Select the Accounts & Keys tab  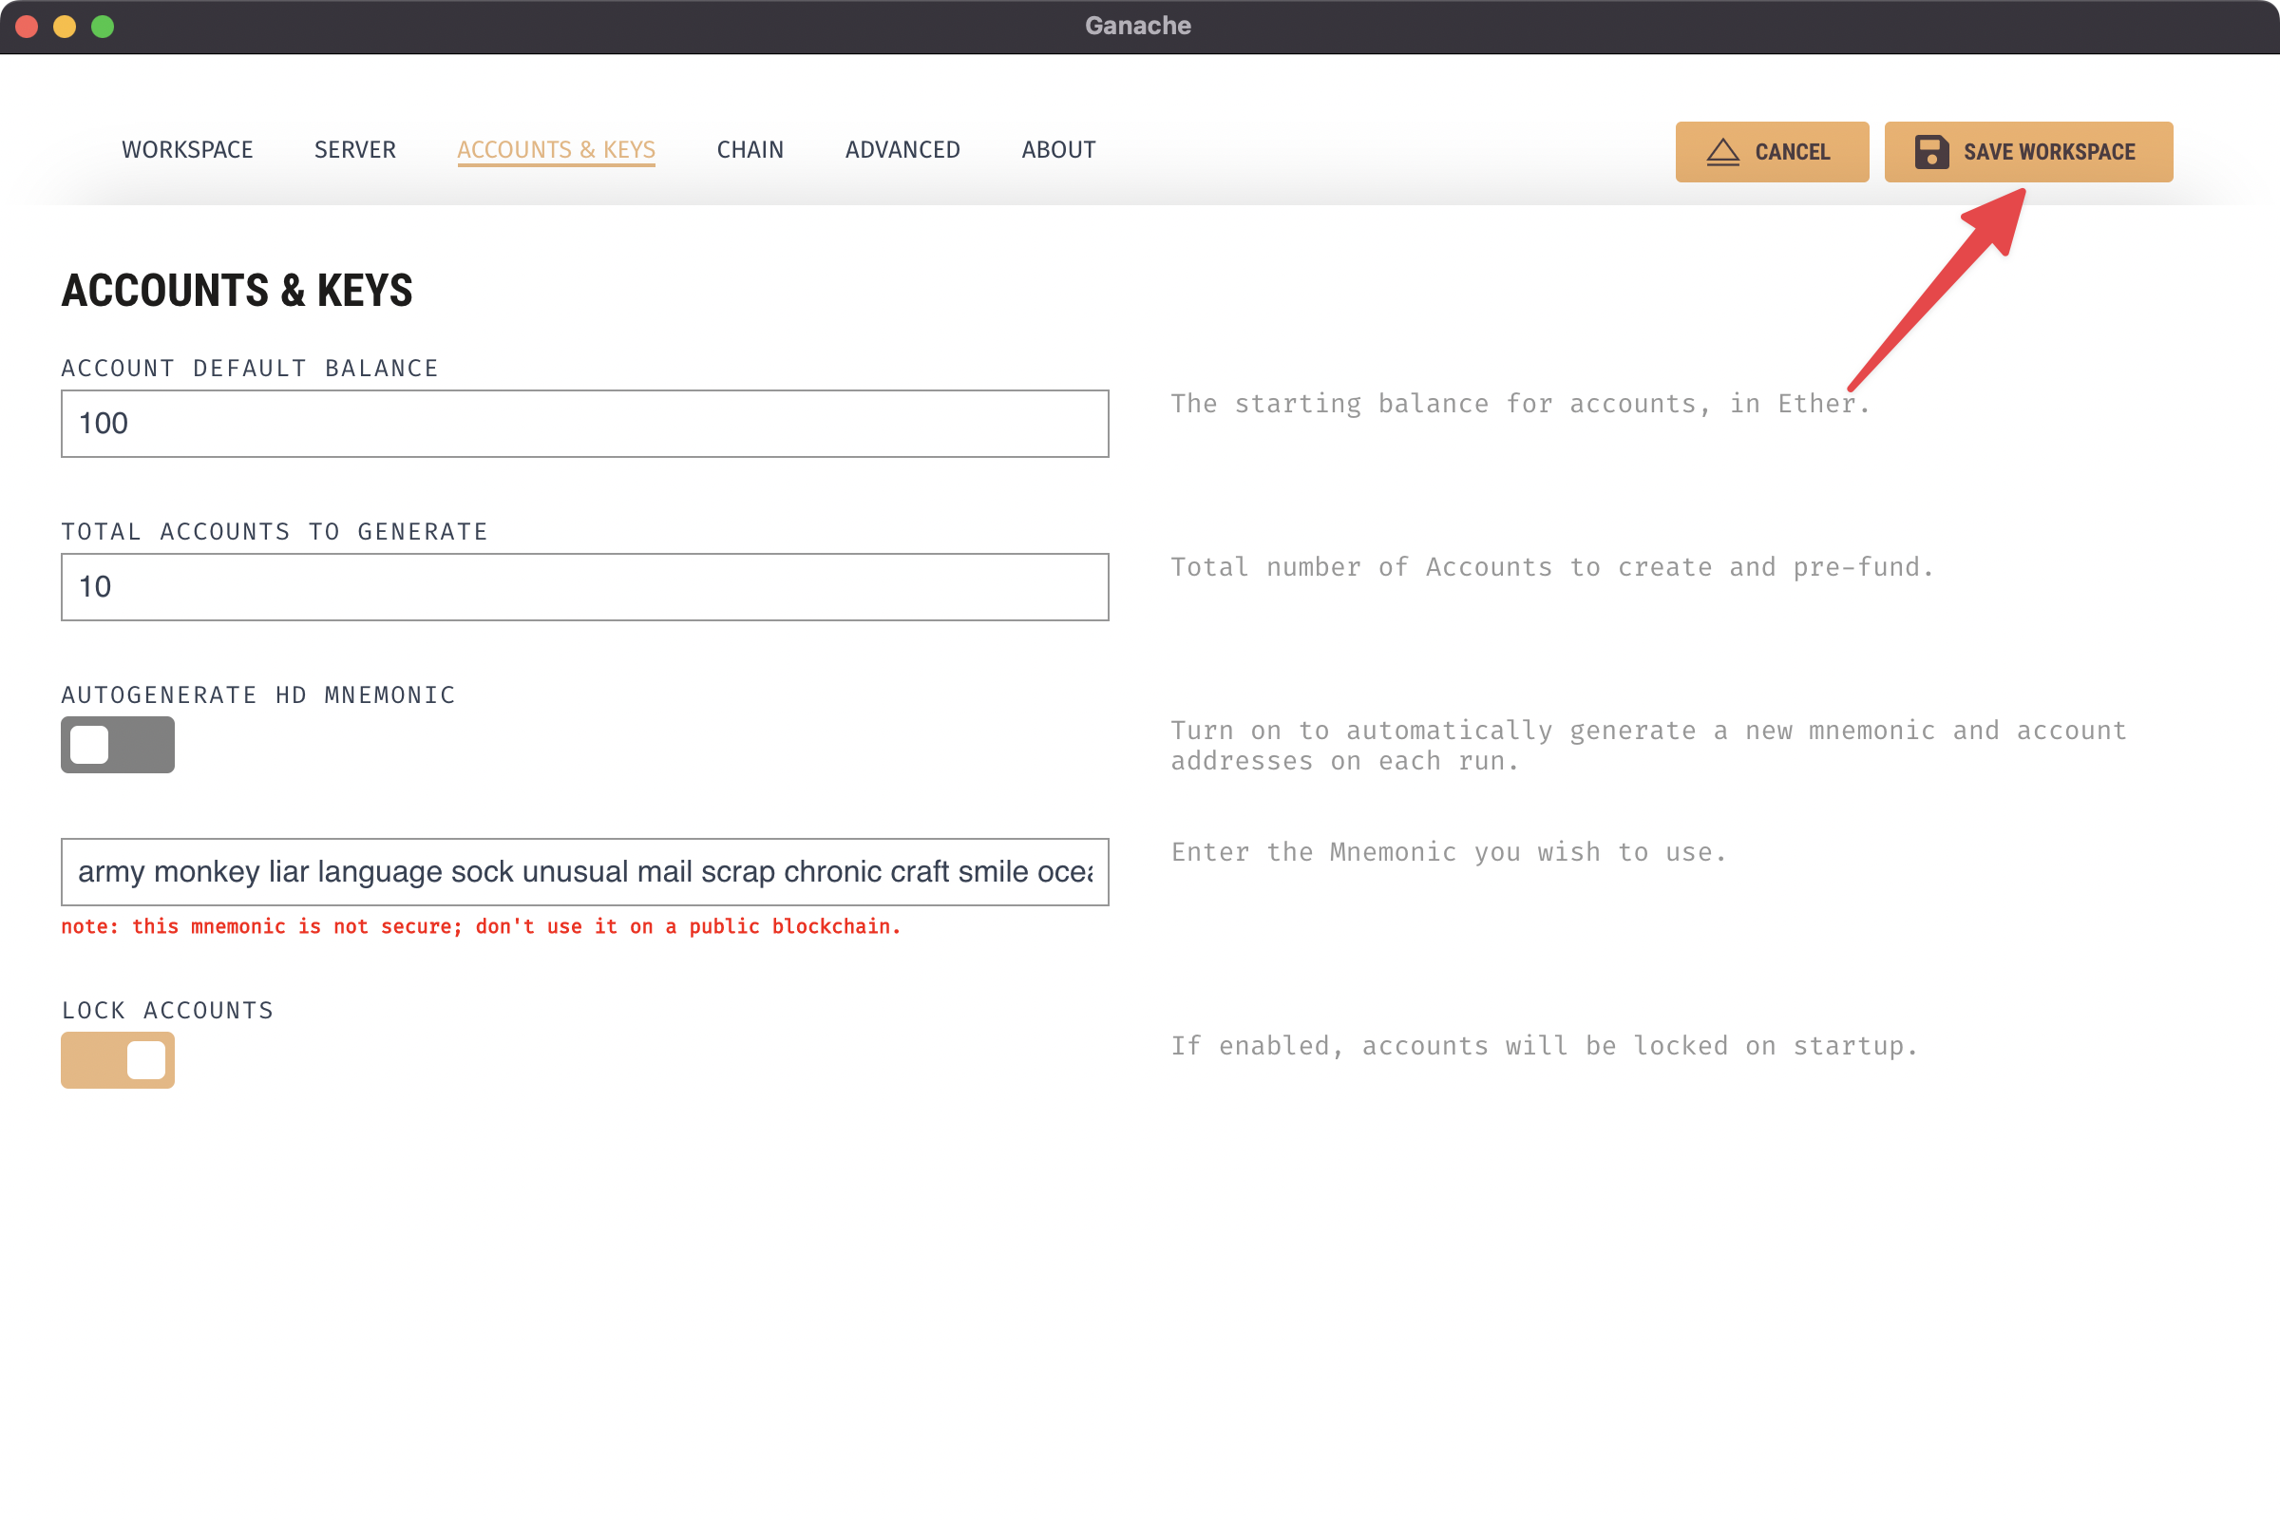pos(557,149)
